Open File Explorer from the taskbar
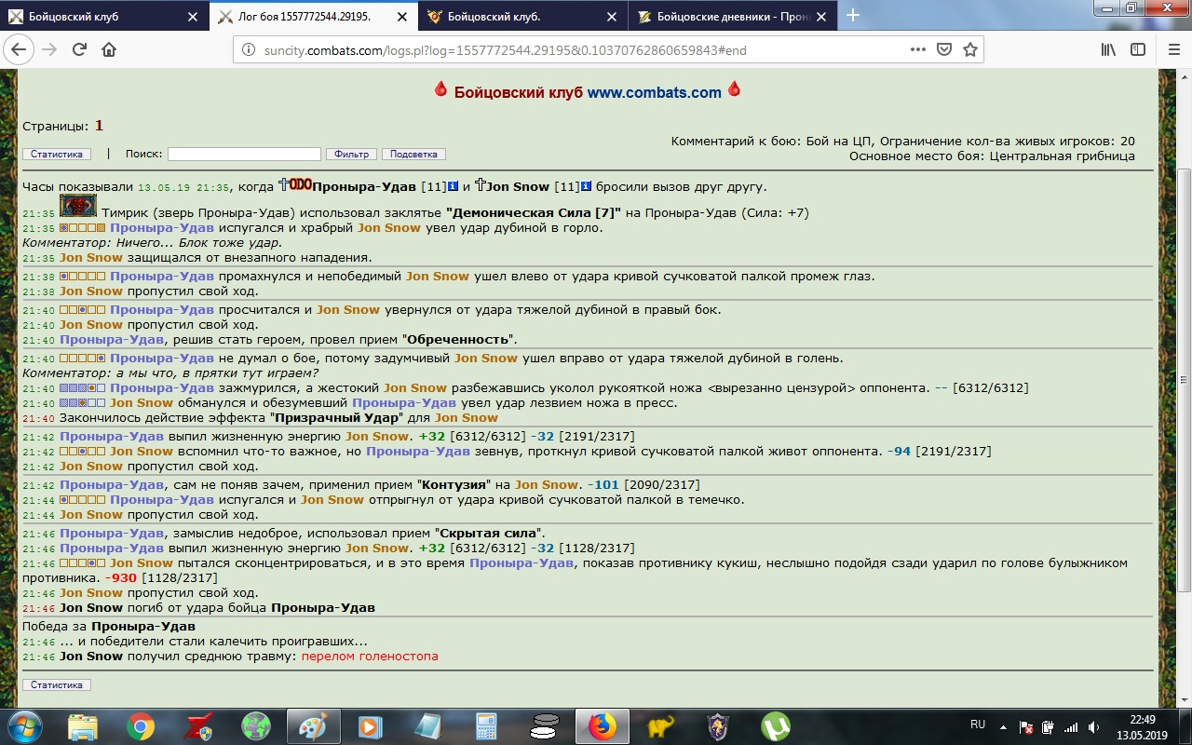This screenshot has height=745, width=1192. 83,725
